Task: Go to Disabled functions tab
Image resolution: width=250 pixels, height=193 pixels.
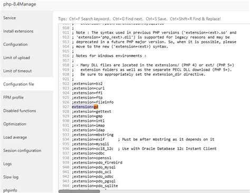Action: pyautogui.click(x=20, y=111)
